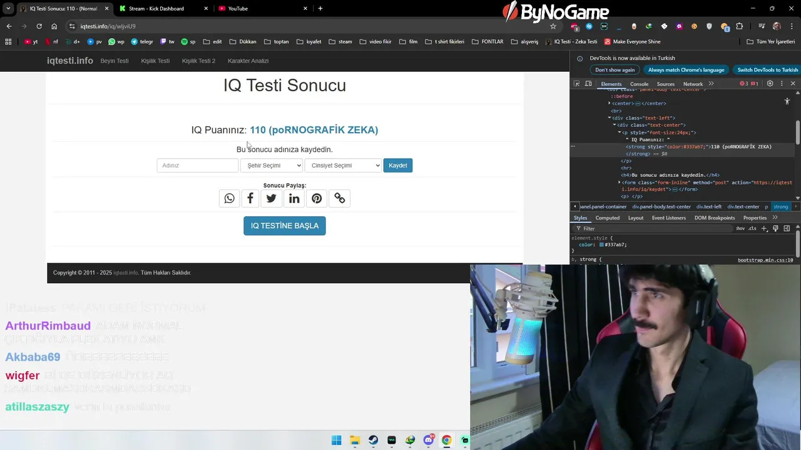Share result on LinkedIn

(x=294, y=198)
